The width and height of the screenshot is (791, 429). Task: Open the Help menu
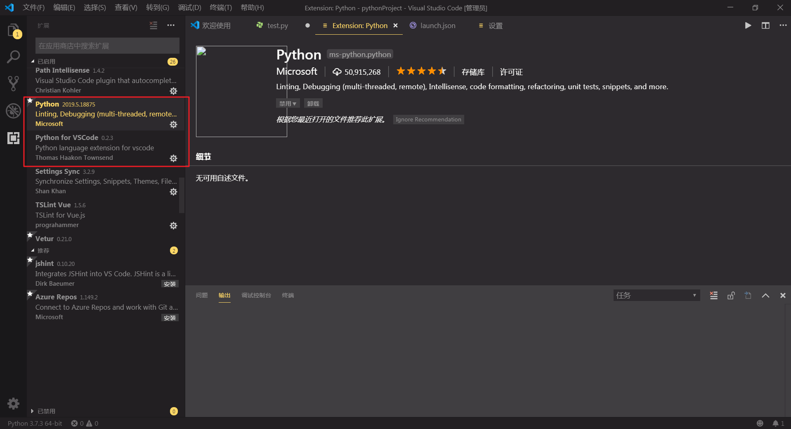(x=252, y=8)
